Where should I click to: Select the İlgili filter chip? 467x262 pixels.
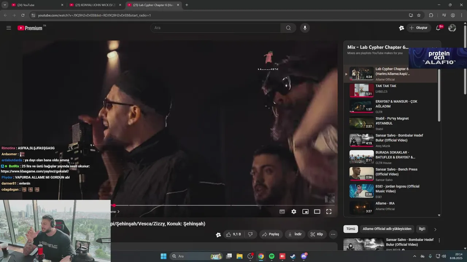tap(422, 229)
